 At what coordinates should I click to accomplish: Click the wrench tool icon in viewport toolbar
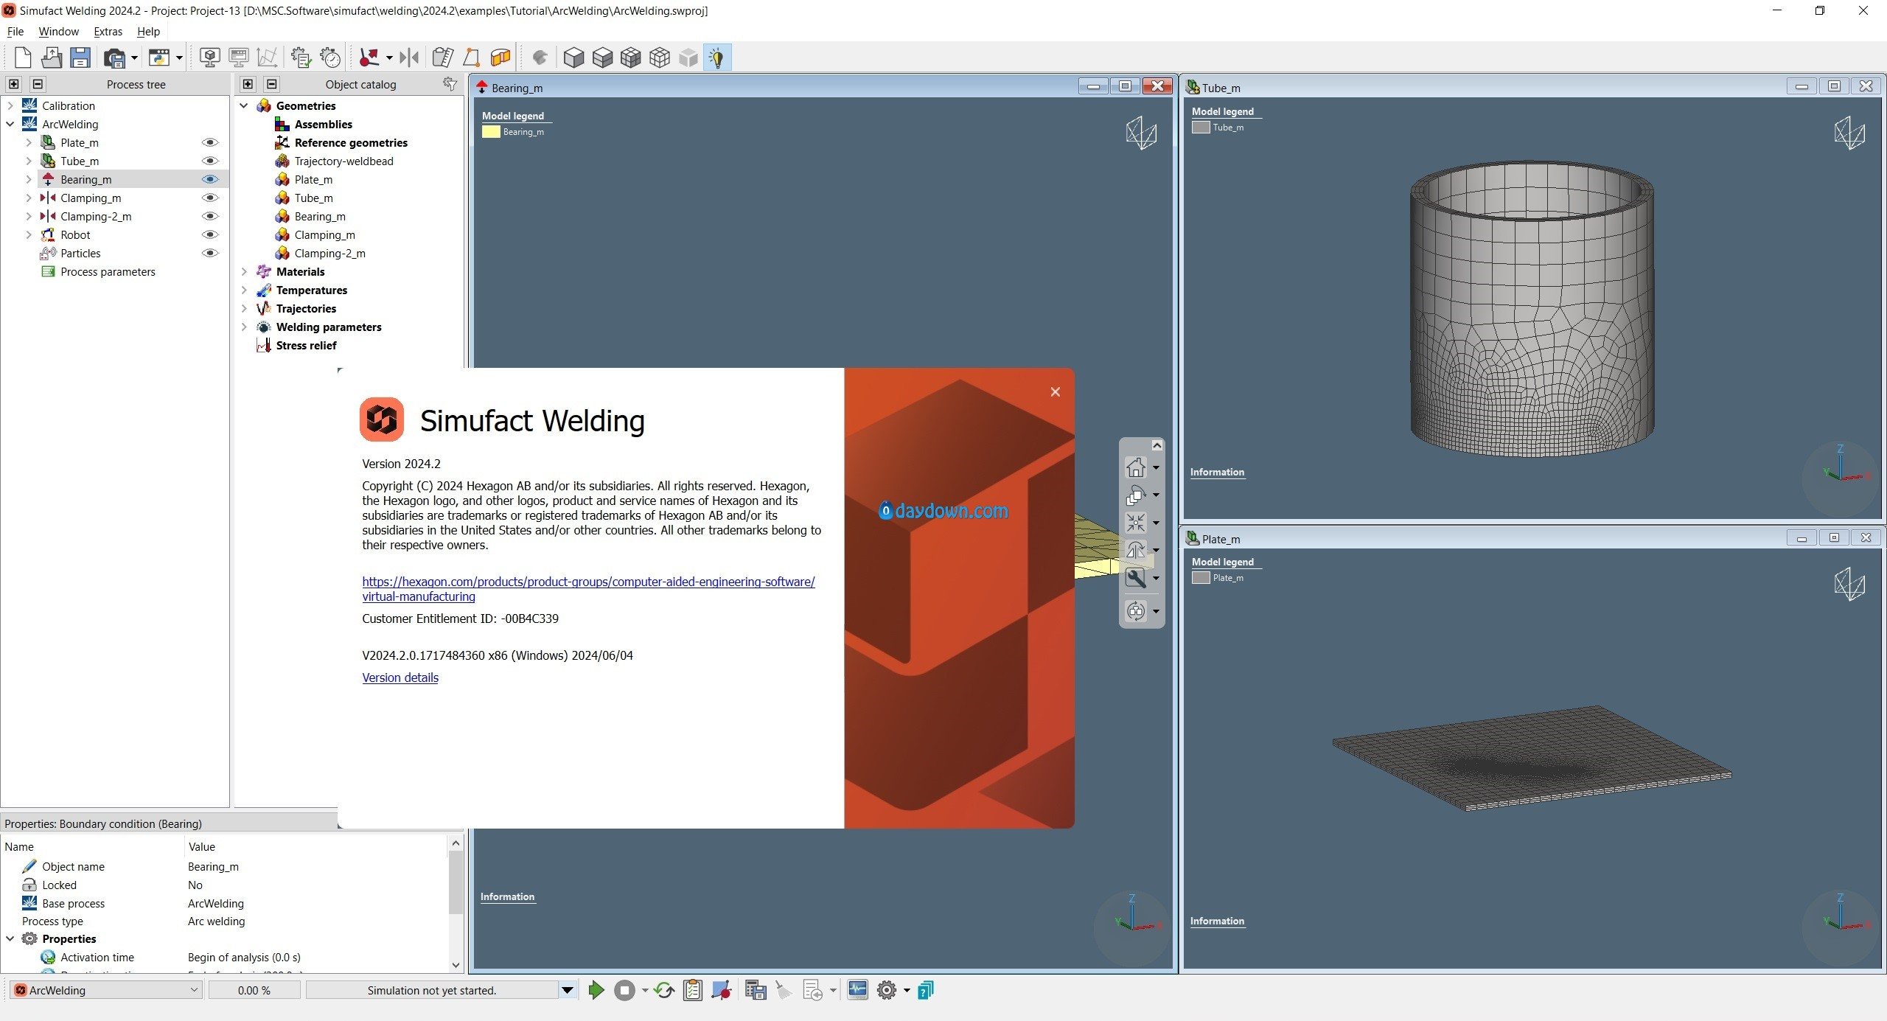(x=1136, y=578)
